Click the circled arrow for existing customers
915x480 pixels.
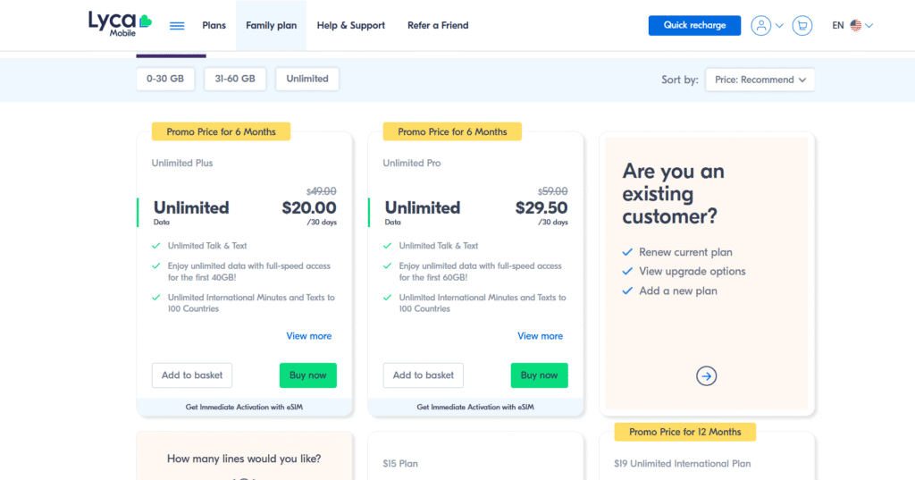pyautogui.click(x=706, y=376)
